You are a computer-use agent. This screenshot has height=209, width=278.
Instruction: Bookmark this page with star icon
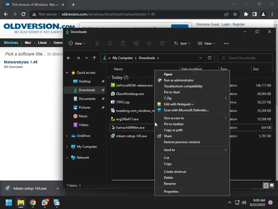pyautogui.click(x=235, y=14)
